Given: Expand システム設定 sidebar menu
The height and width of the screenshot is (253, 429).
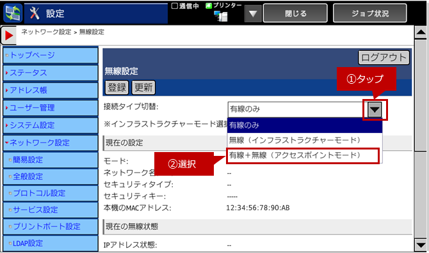Looking at the screenshot, I should click(x=51, y=125).
